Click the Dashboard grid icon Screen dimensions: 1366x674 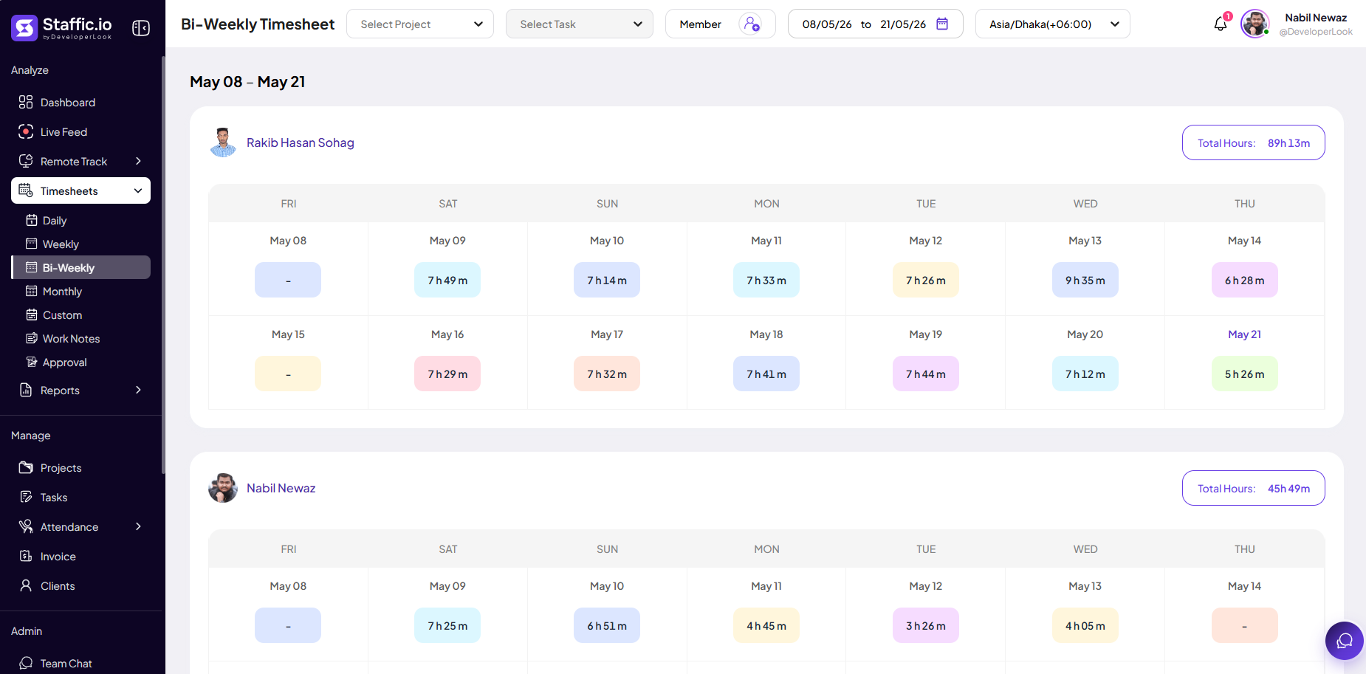pyautogui.click(x=26, y=102)
